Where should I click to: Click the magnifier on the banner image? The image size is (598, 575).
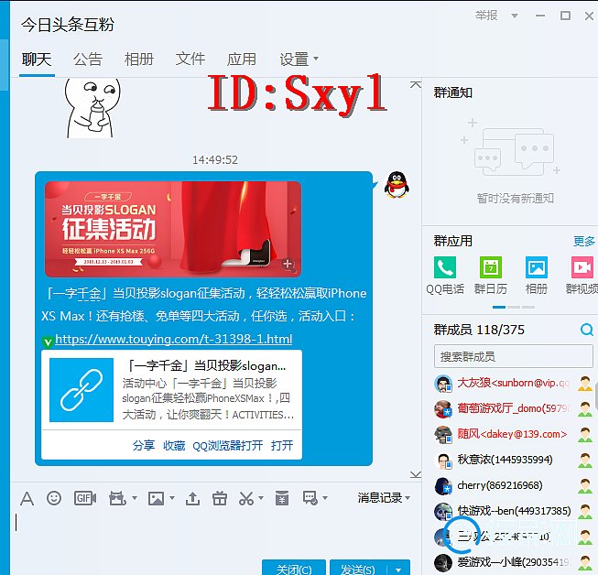click(288, 265)
